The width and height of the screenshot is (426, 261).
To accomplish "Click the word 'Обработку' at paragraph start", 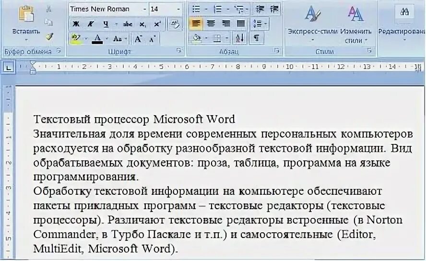I will point(62,191).
